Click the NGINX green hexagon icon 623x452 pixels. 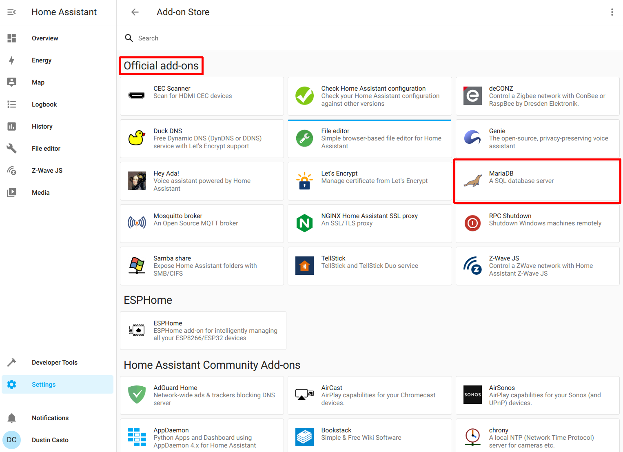pyautogui.click(x=305, y=223)
